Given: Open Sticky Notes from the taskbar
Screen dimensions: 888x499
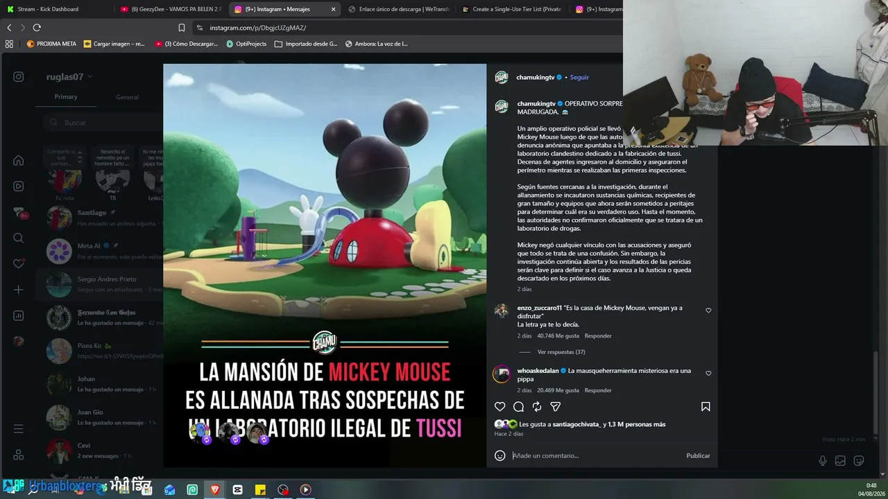Looking at the screenshot, I should [x=260, y=490].
